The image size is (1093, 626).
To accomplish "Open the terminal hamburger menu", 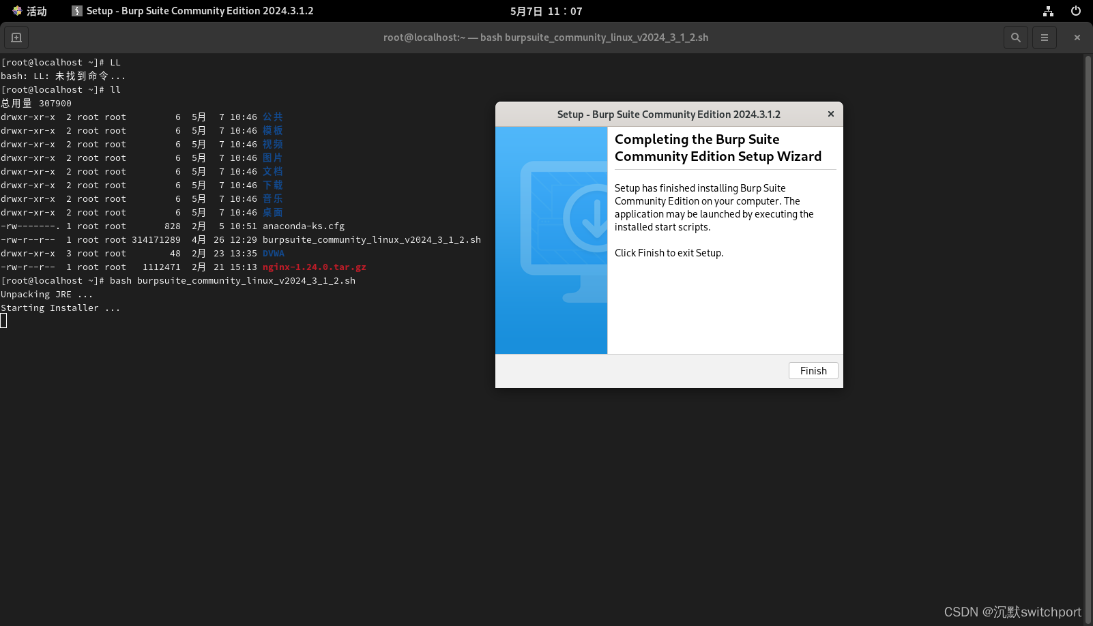I will [x=1045, y=38].
